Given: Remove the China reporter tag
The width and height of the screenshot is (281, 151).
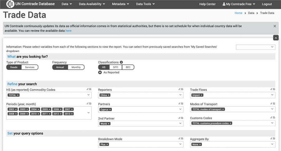Looking at the screenshot, I should pyautogui.click(x=109, y=95).
